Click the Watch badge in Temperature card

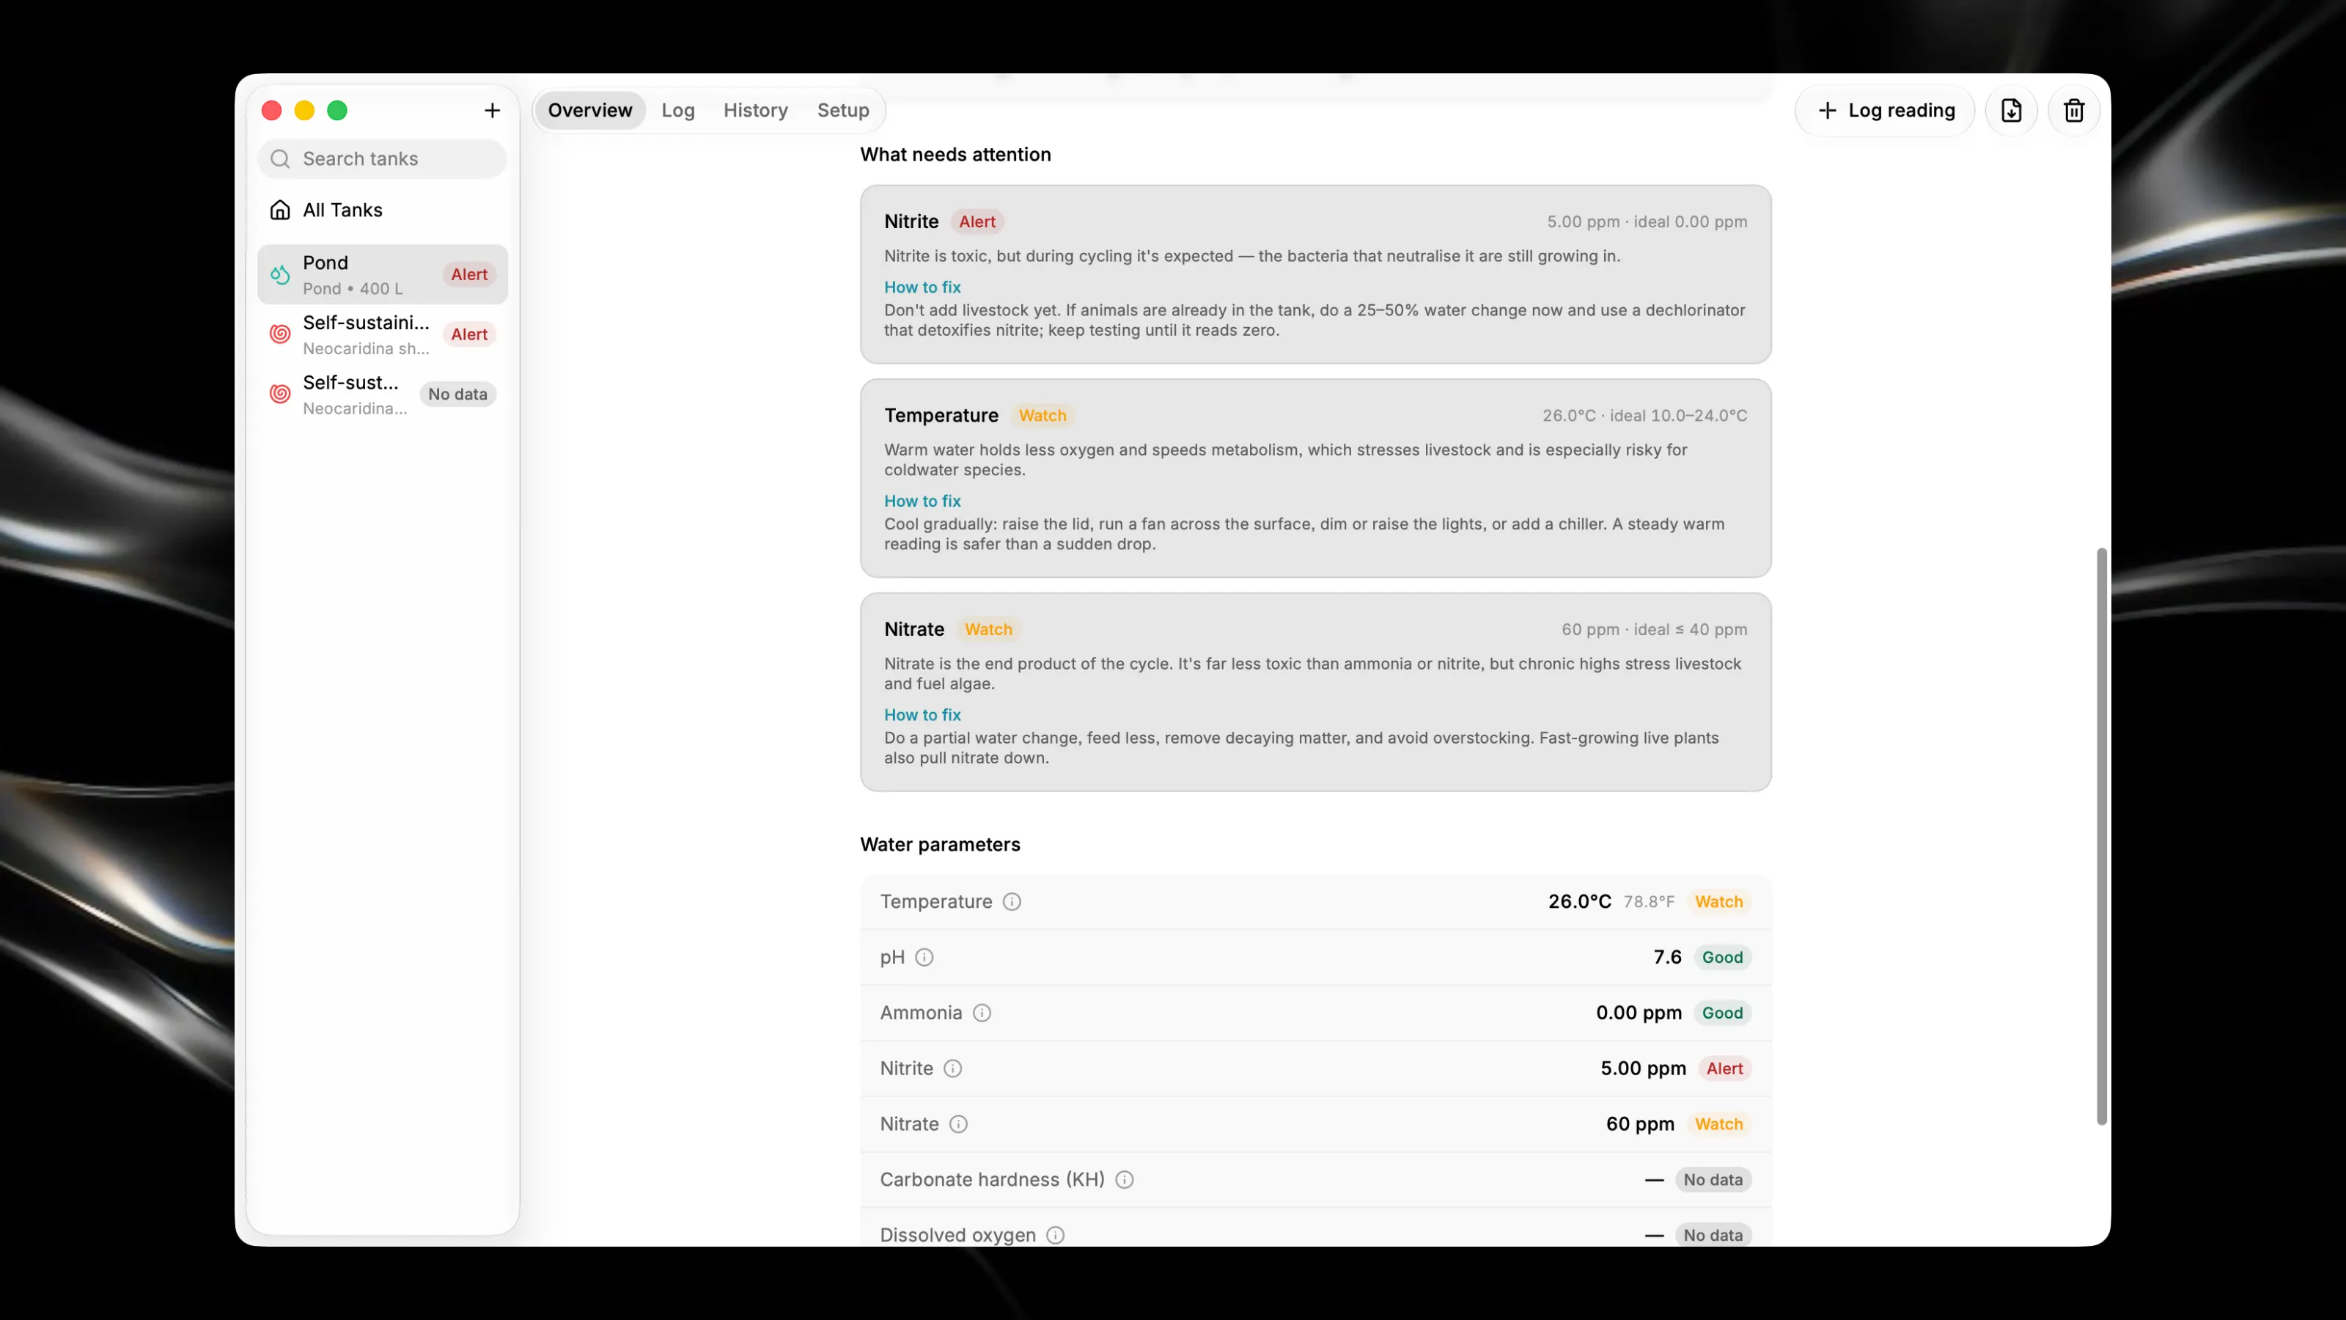(x=1042, y=415)
